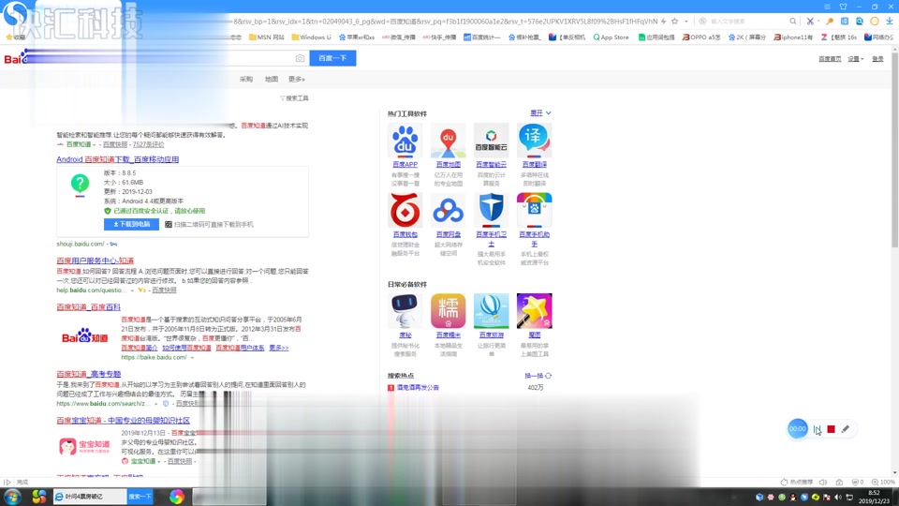Select the 地图 search tab
Screen dimensions: 899x506
[x=272, y=79]
